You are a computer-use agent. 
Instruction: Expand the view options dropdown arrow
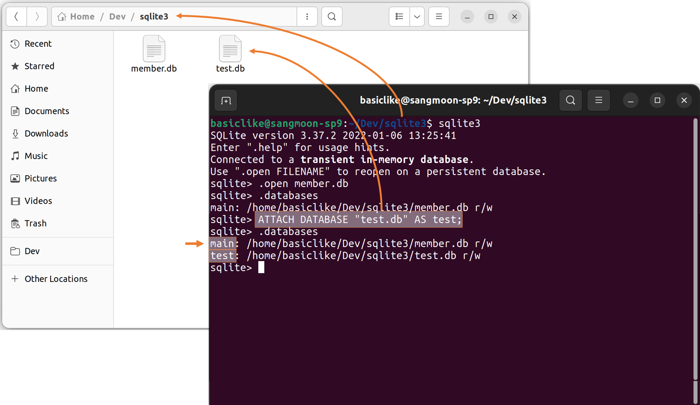tap(417, 16)
